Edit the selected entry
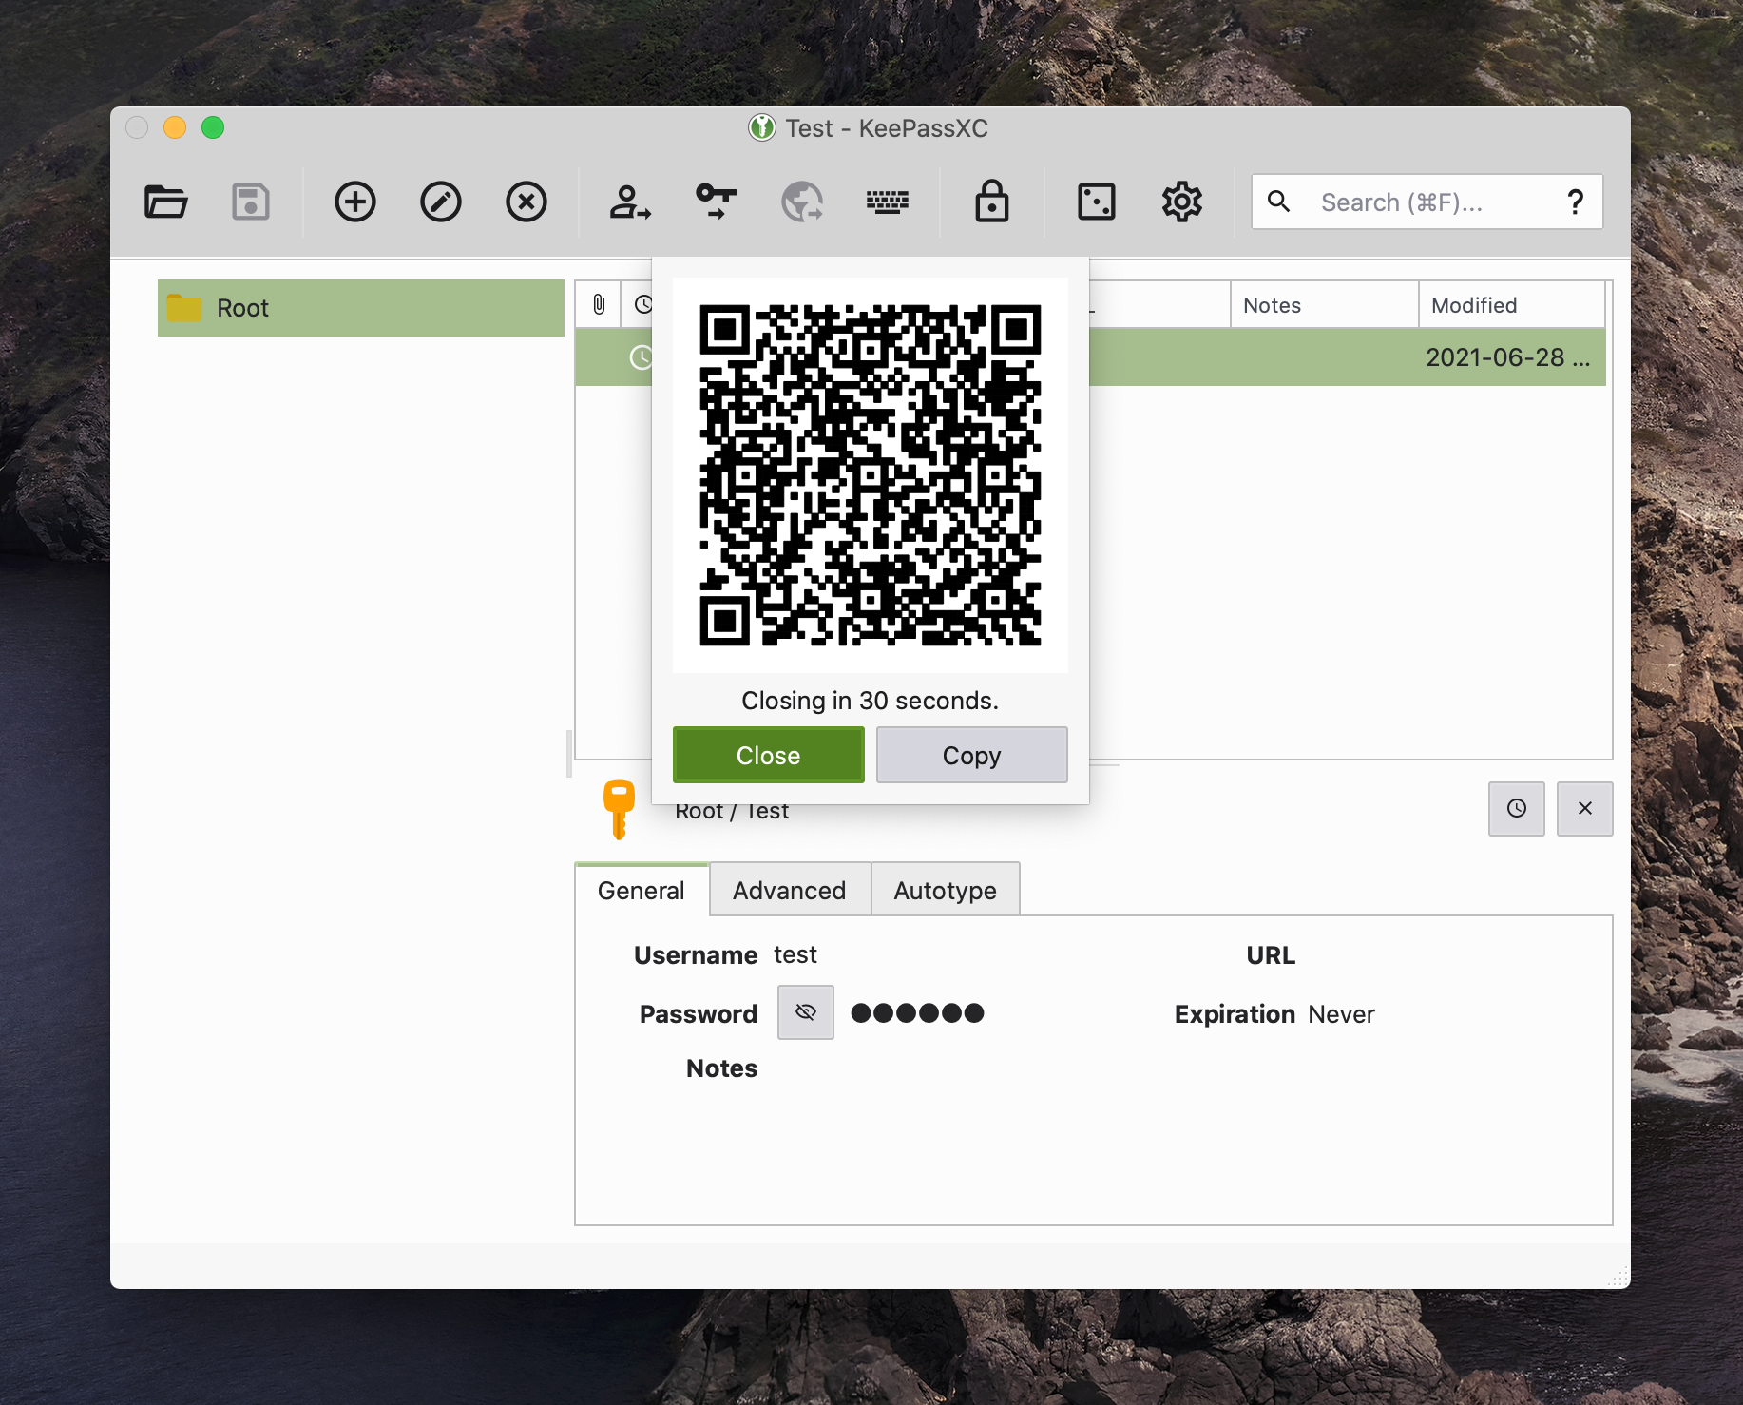Viewport: 1743px width, 1405px height. (x=440, y=202)
